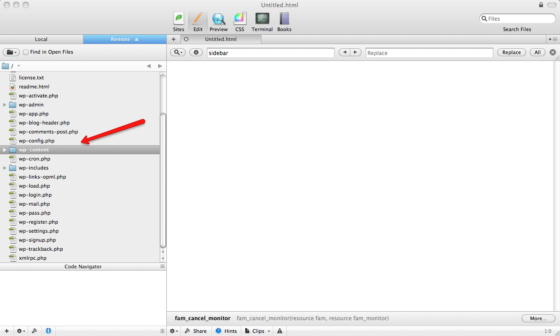
Task: Click the Replace text input field
Action: tap(429, 53)
